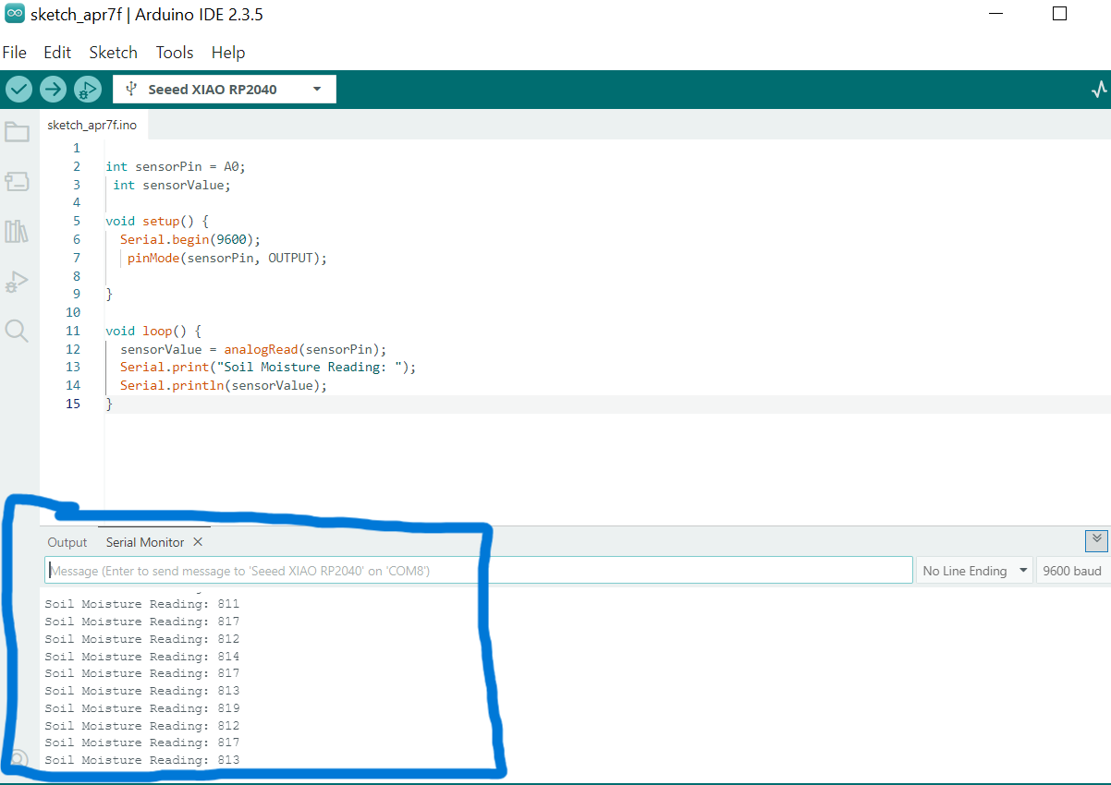This screenshot has height=785, width=1111.
Task: Open the Help menu
Action: pos(228,53)
